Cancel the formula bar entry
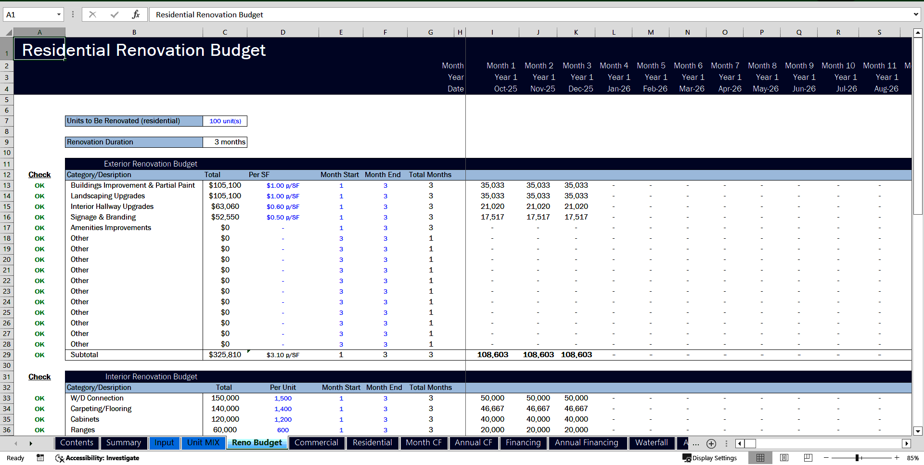The image size is (924, 465). click(x=92, y=14)
